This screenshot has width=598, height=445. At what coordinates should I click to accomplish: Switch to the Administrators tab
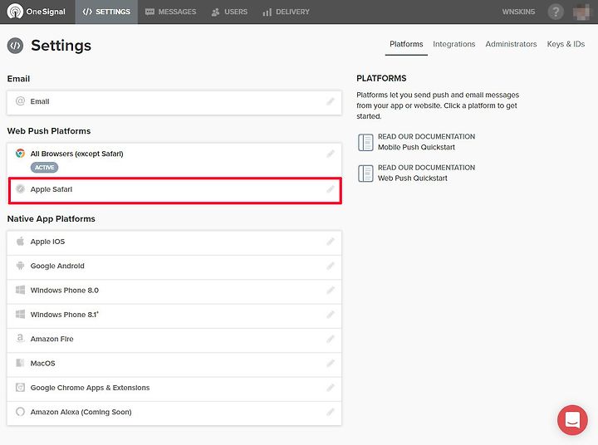(x=511, y=44)
